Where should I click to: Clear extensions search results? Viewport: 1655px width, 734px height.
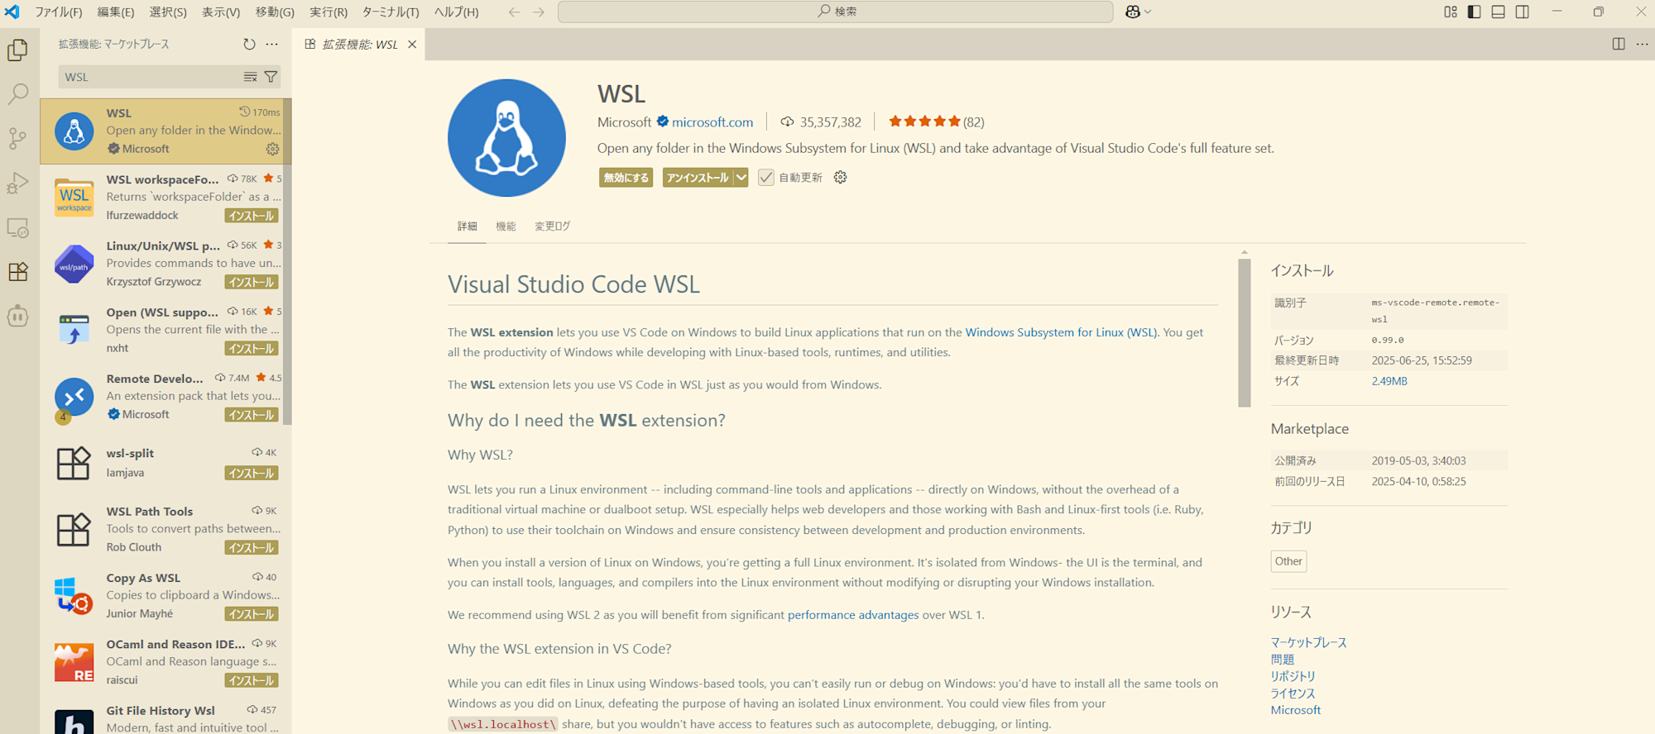(250, 77)
